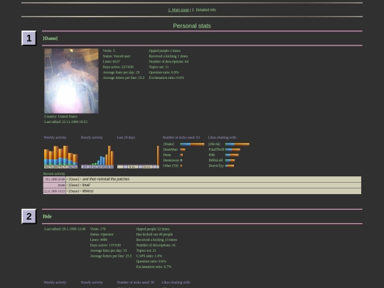
Task: Click the ]Dann[ nick usage bar
Action: pos(192,144)
